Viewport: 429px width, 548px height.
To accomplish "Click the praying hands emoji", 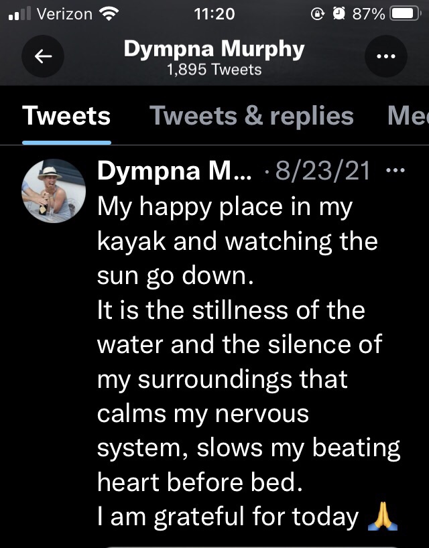I will point(383,517).
